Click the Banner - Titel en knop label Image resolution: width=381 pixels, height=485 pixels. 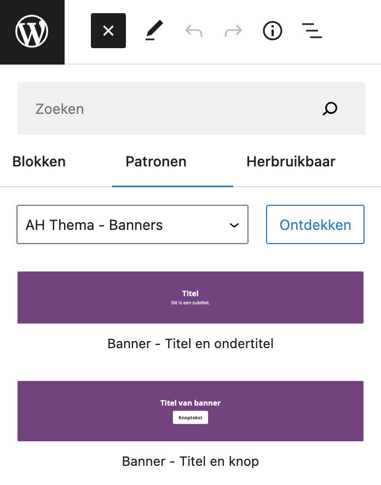[x=190, y=461]
